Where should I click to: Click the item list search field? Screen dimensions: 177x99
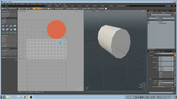point(161,15)
